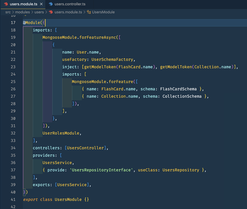Click getModelToken(FlashCard.name) on line 23
This screenshot has width=247, height=209.
pos(120,67)
